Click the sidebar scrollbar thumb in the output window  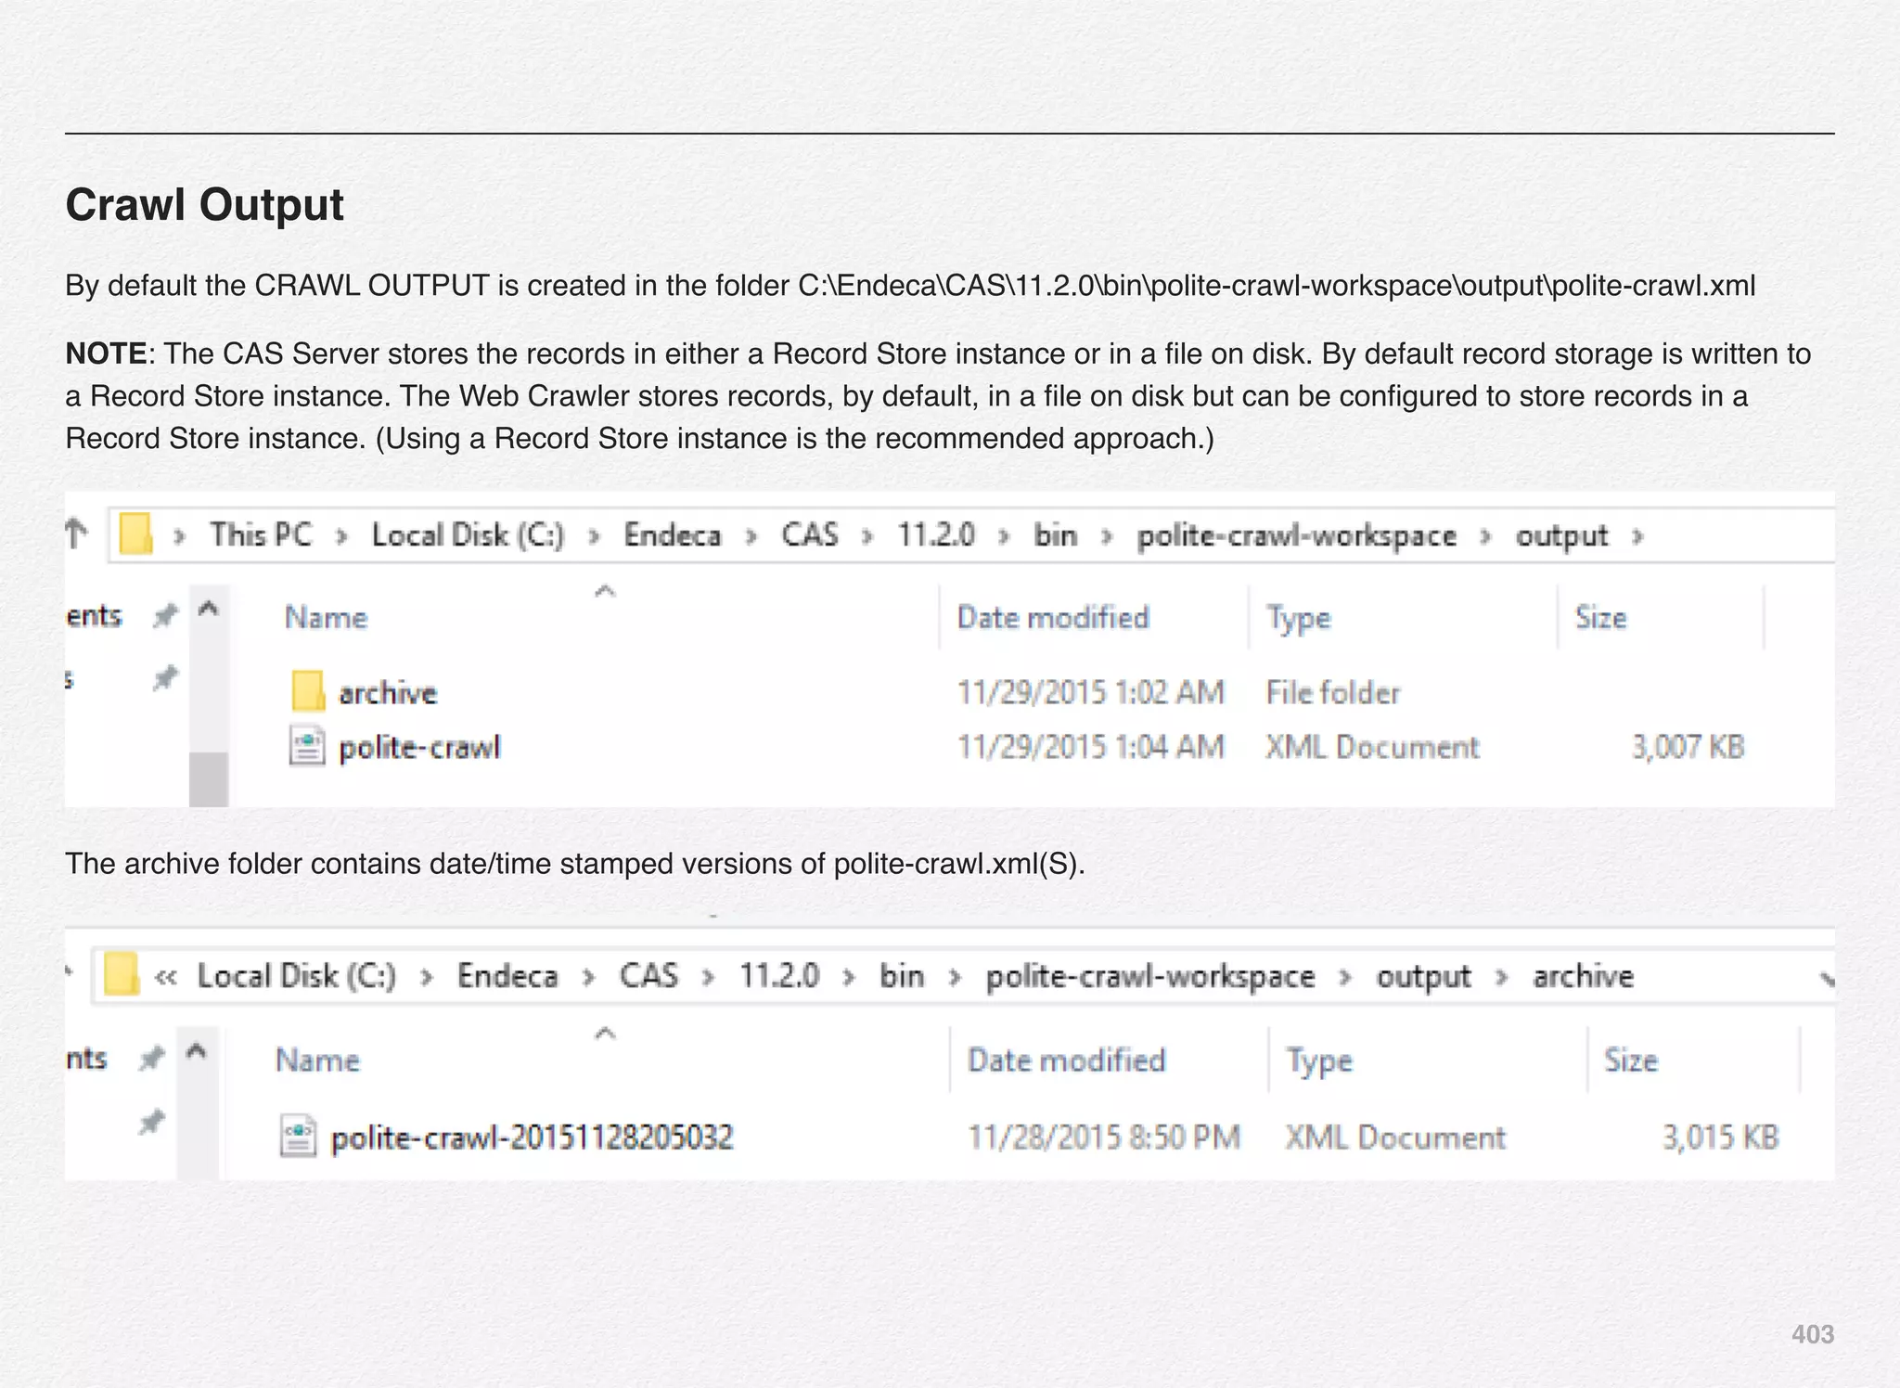[209, 779]
